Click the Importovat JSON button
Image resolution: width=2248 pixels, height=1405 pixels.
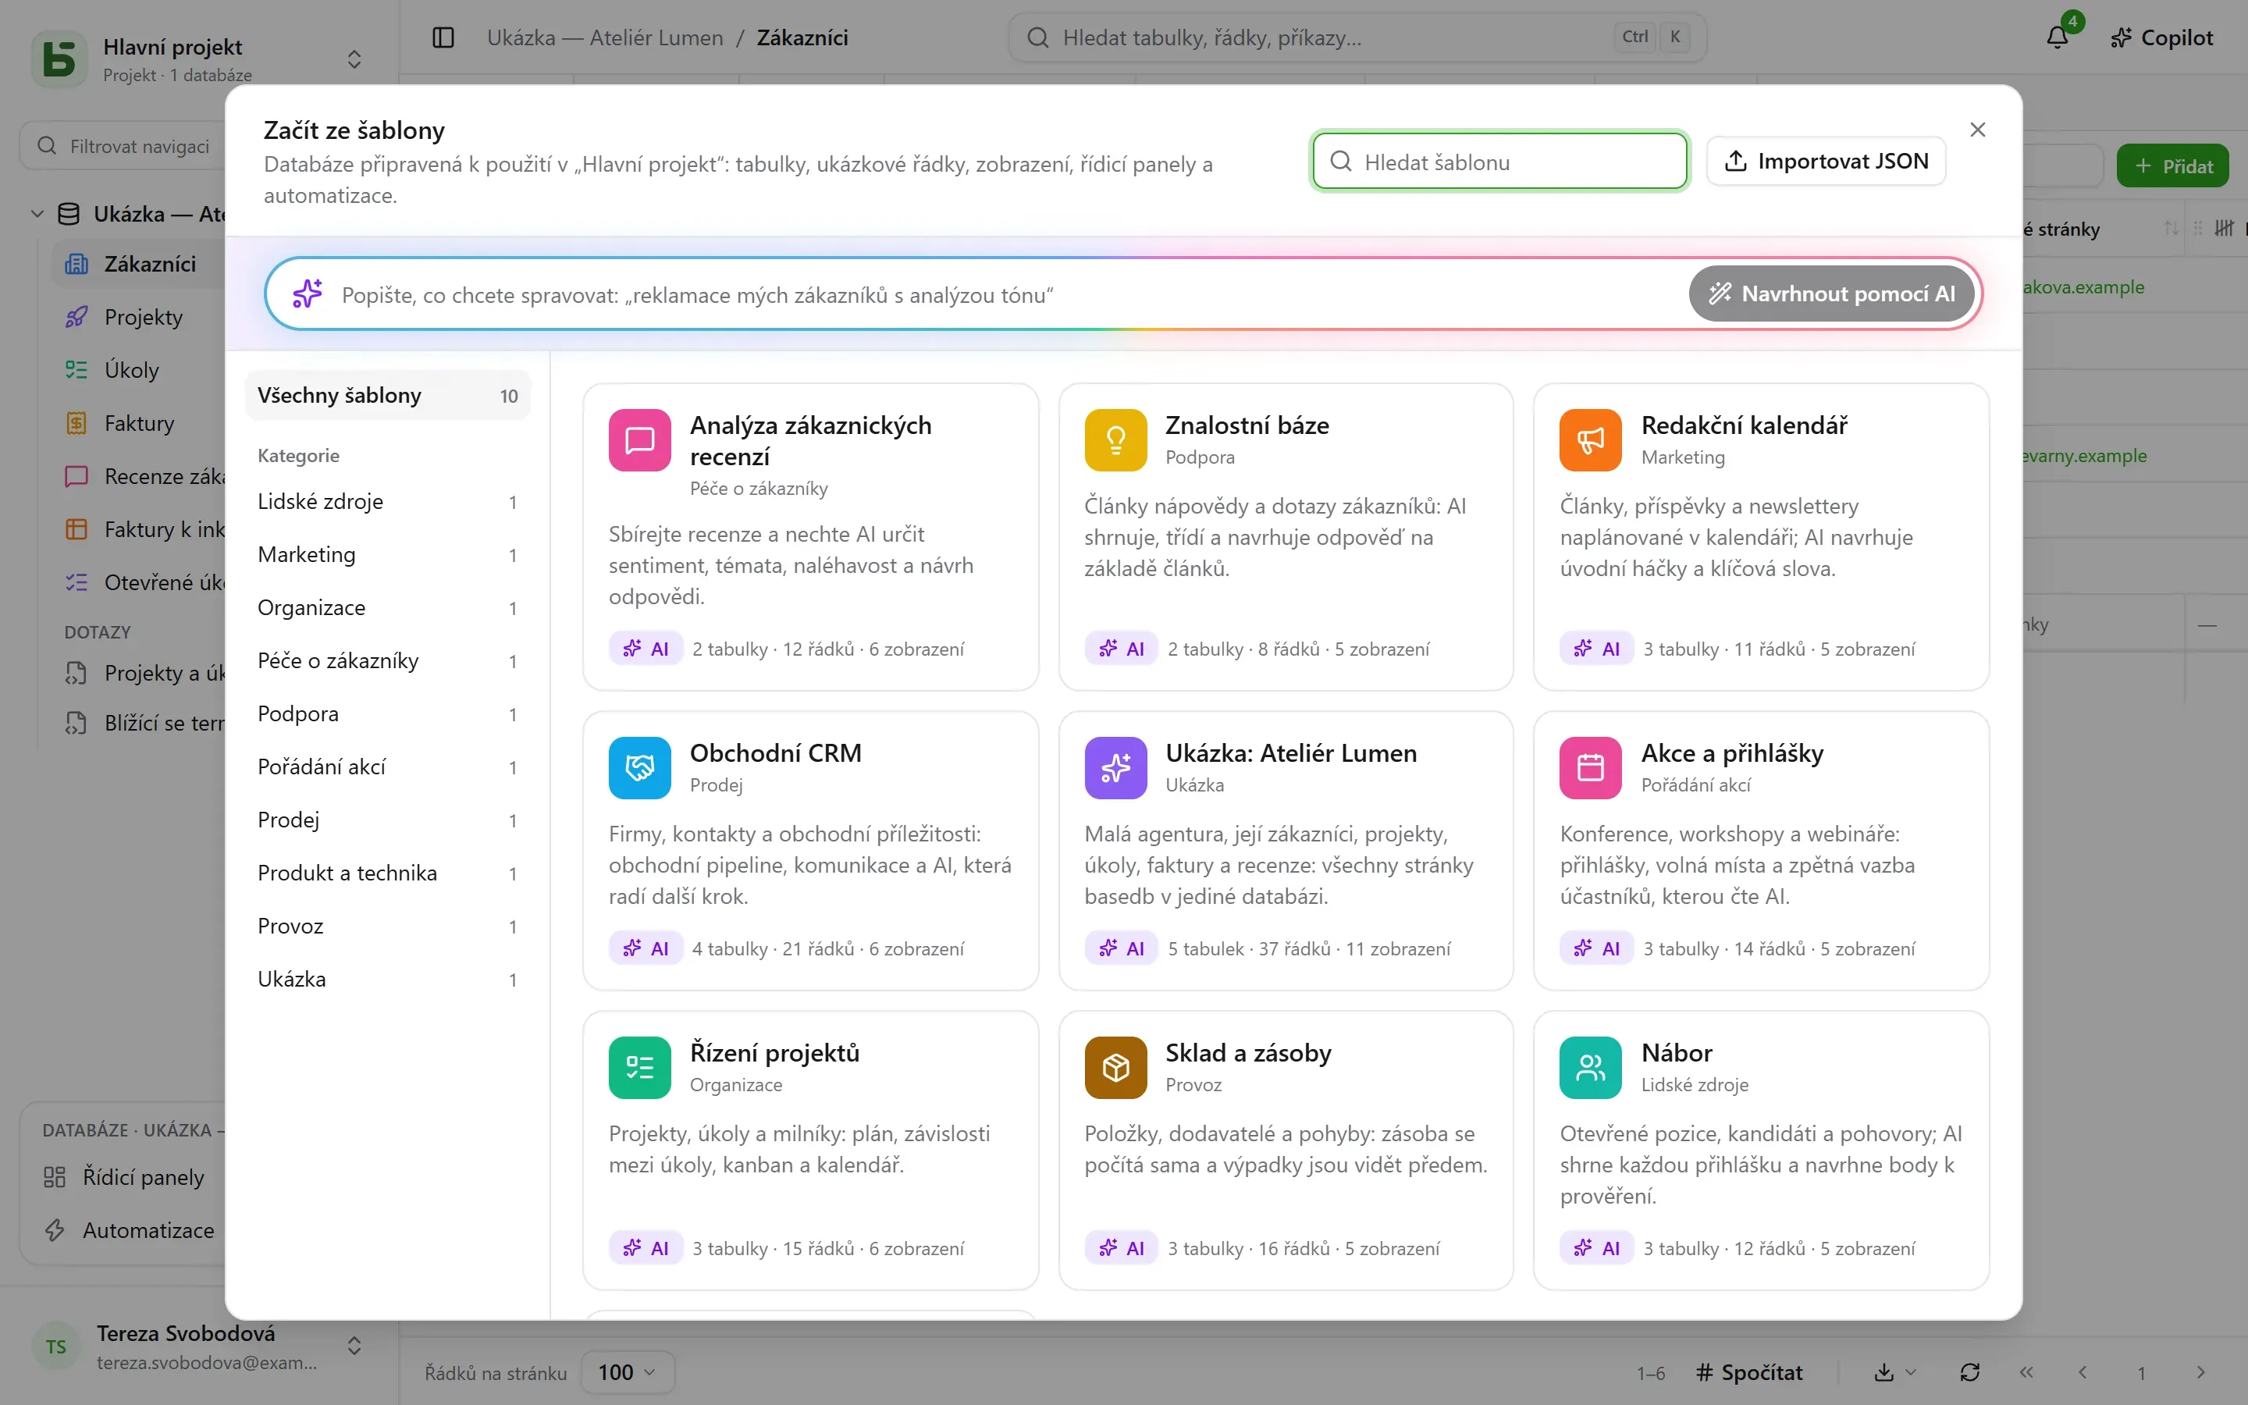[1826, 162]
